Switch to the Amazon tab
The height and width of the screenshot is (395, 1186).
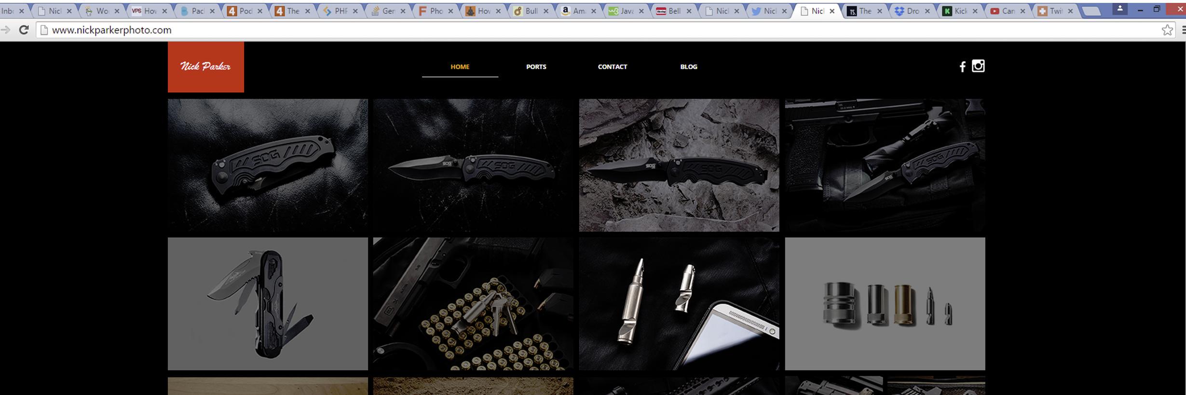(x=578, y=11)
